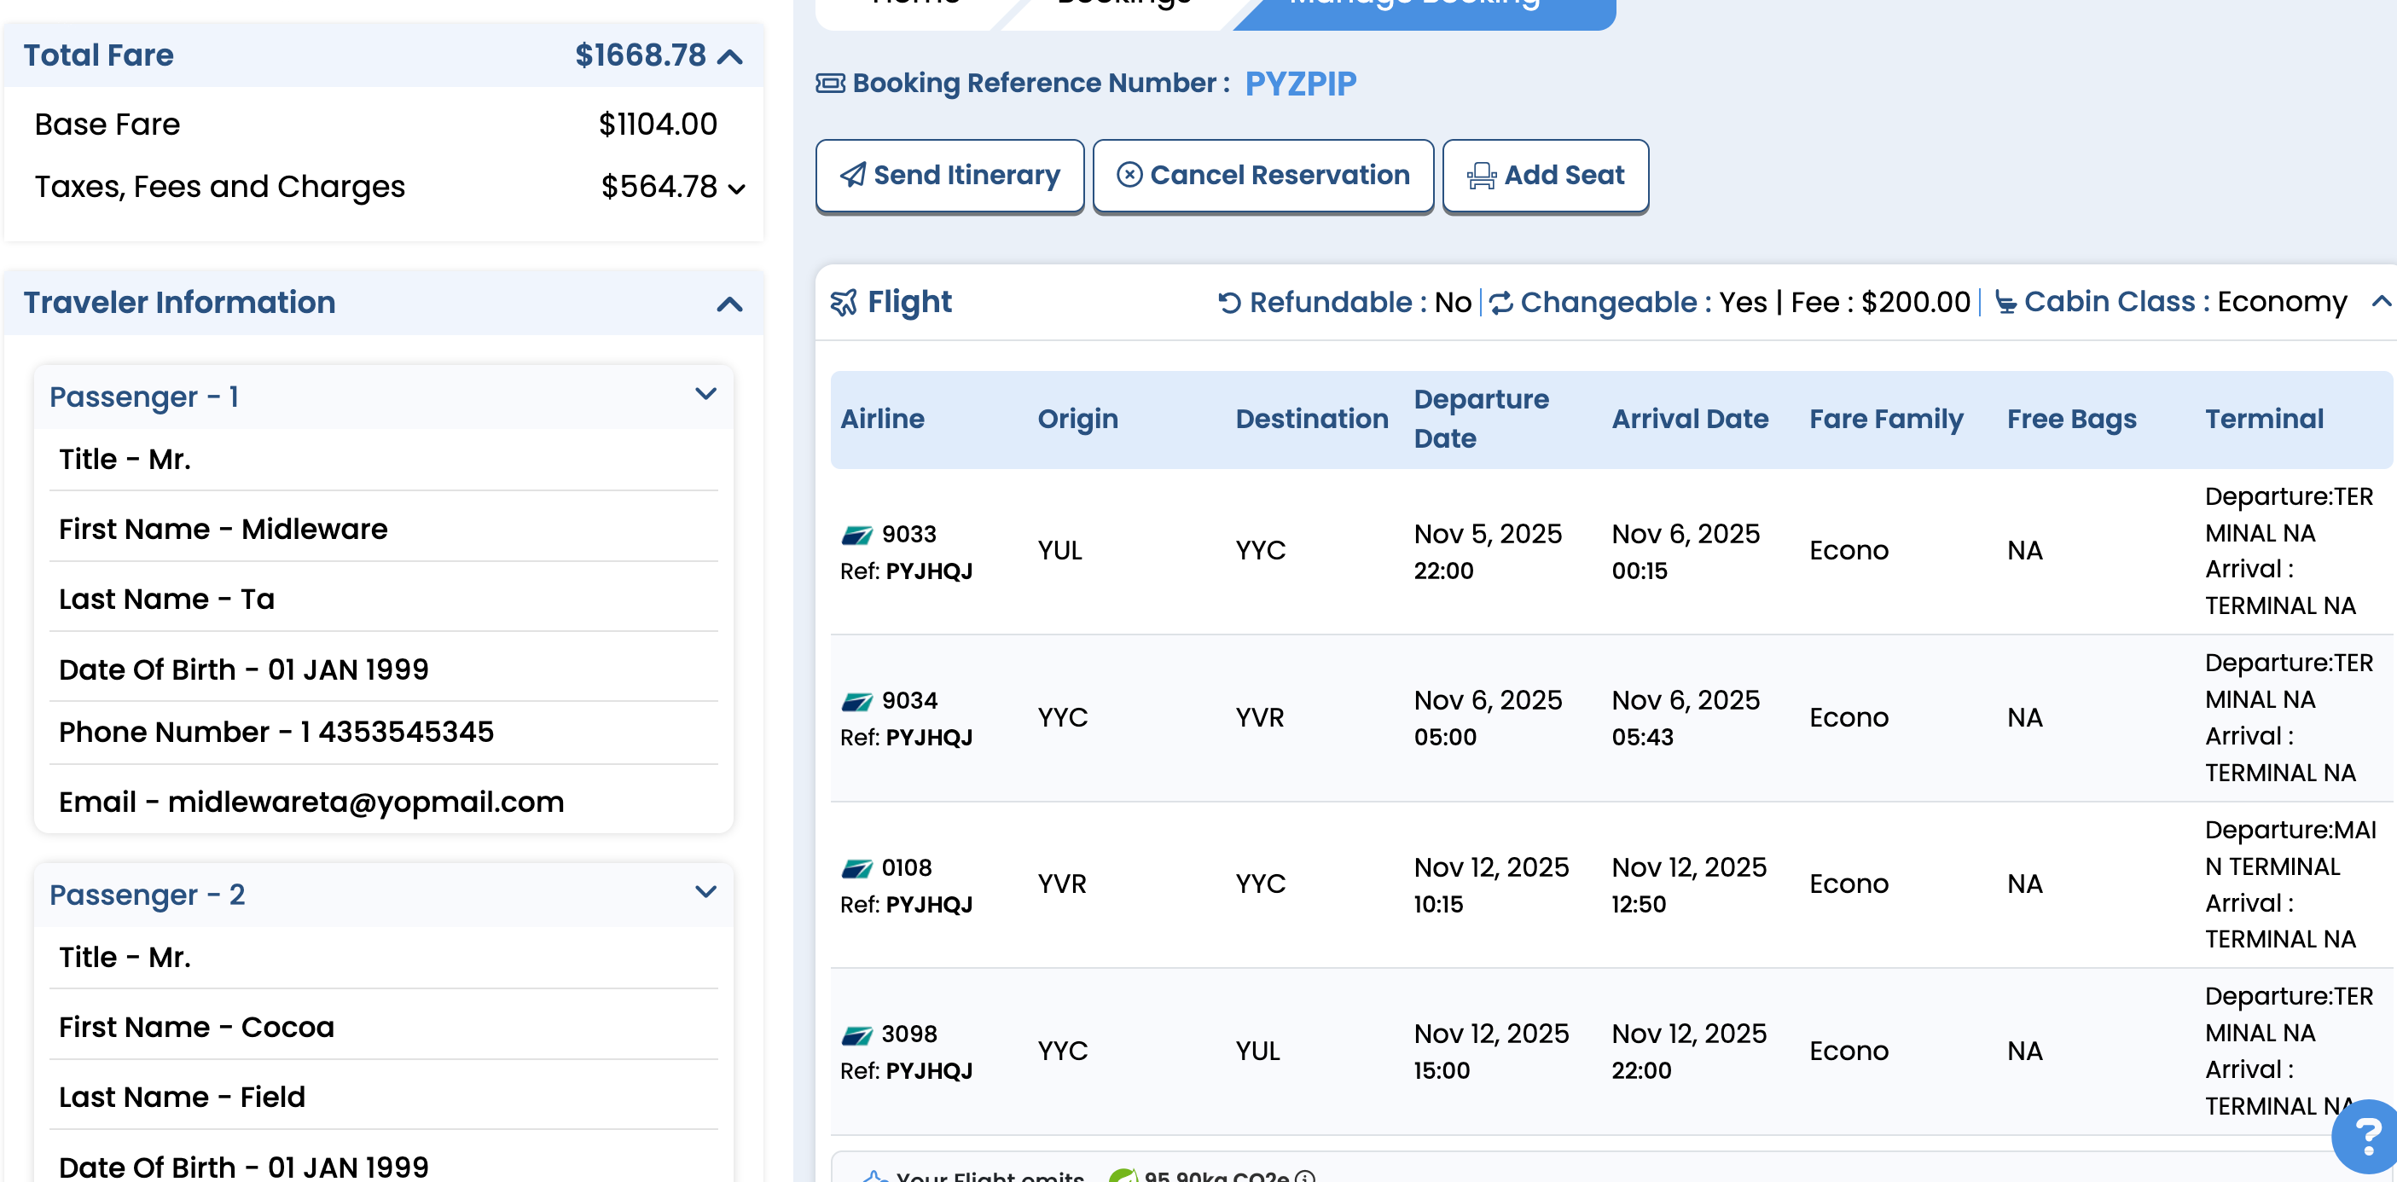This screenshot has height=1182, width=2397.
Task: Expand Taxes, Fees and Charges breakdown
Action: pyautogui.click(x=737, y=188)
